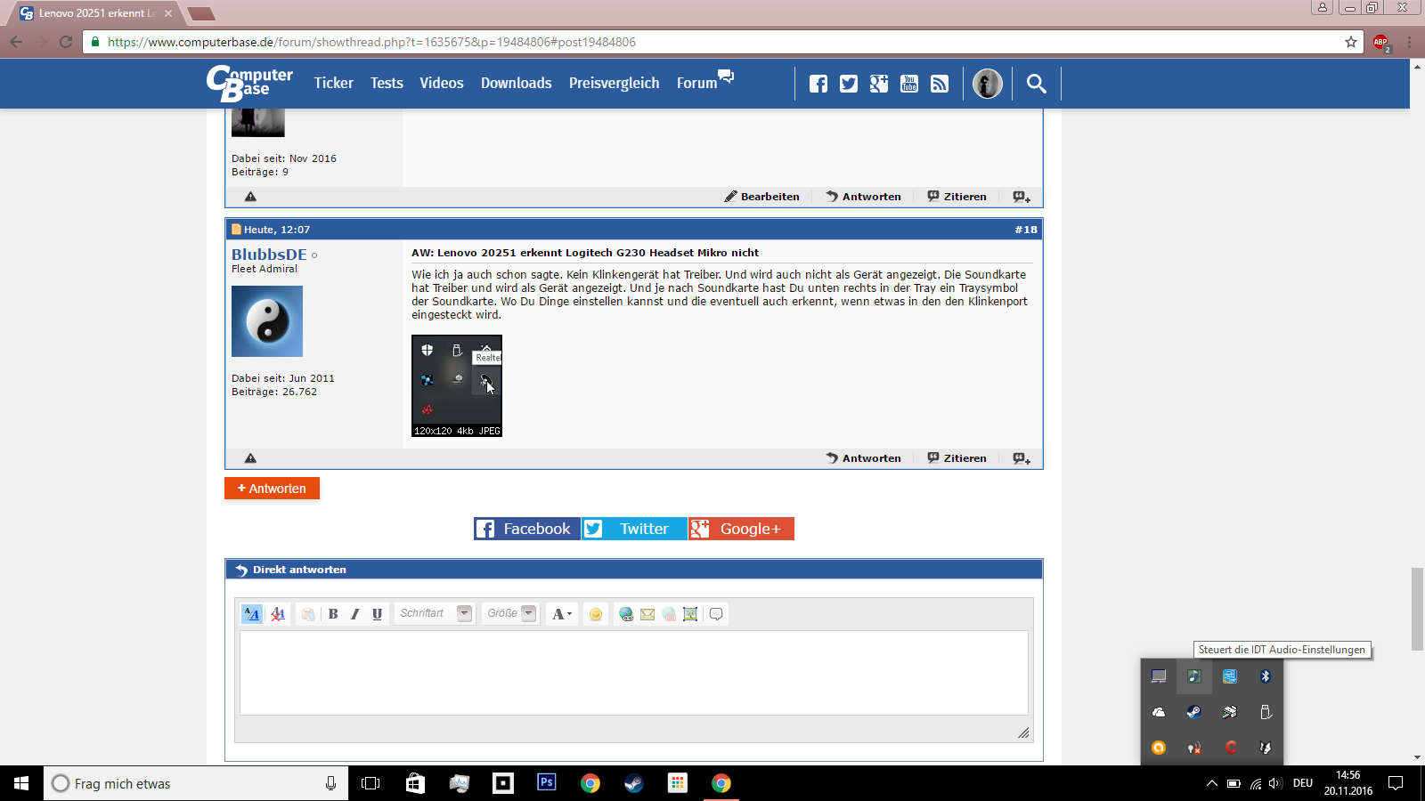Open the Preisvergleich menu item

point(615,83)
